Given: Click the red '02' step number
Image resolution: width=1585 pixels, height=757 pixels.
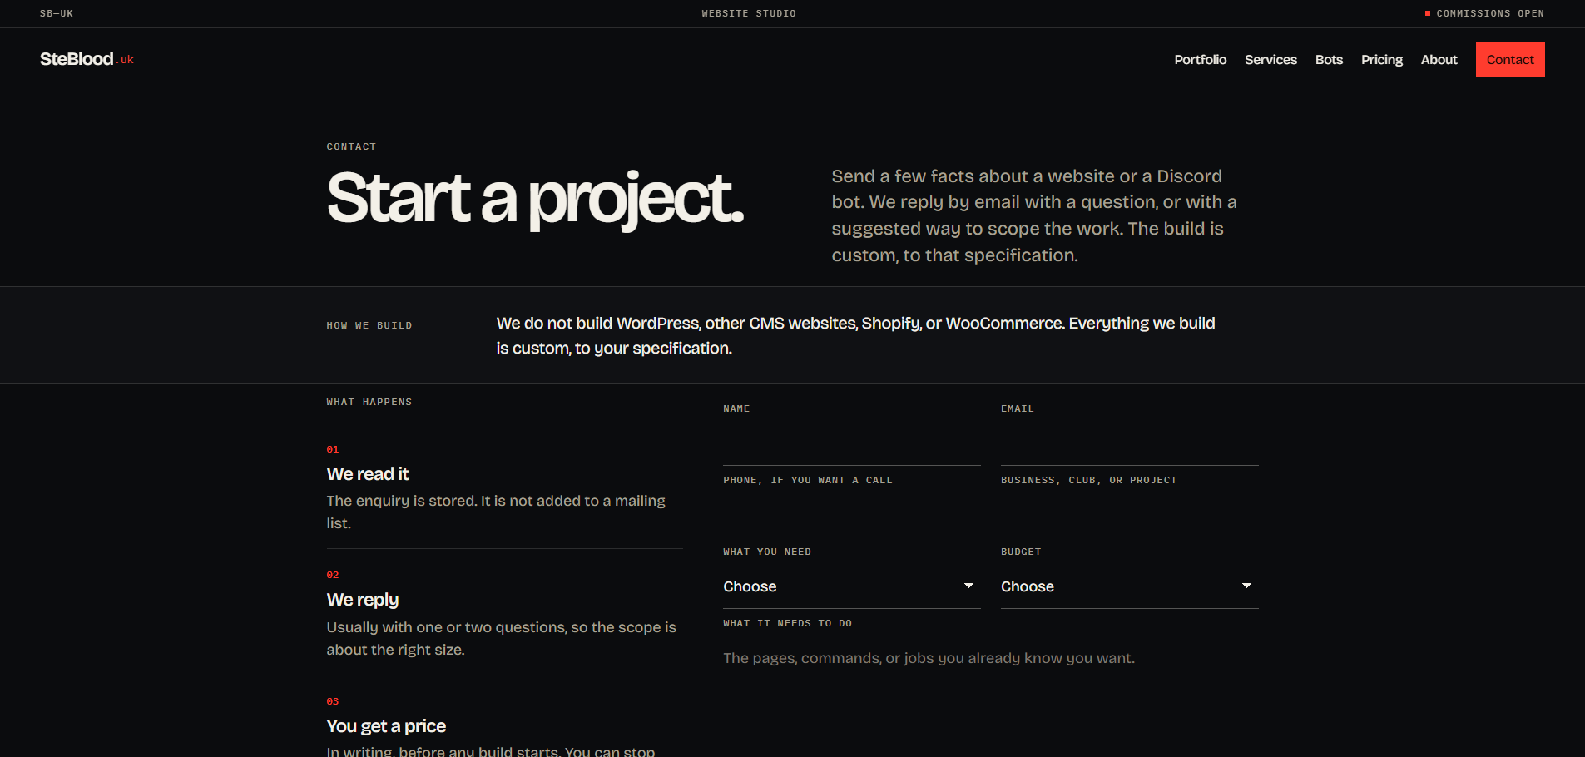Looking at the screenshot, I should pyautogui.click(x=333, y=575).
